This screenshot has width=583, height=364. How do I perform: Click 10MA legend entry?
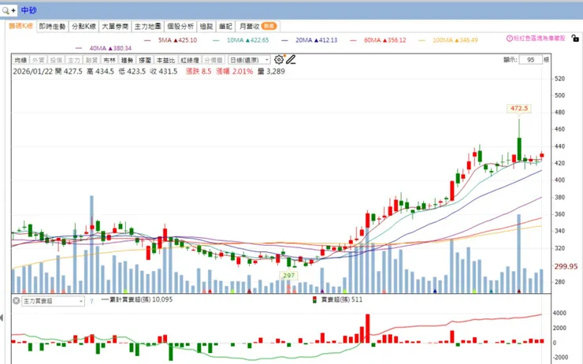coord(241,39)
